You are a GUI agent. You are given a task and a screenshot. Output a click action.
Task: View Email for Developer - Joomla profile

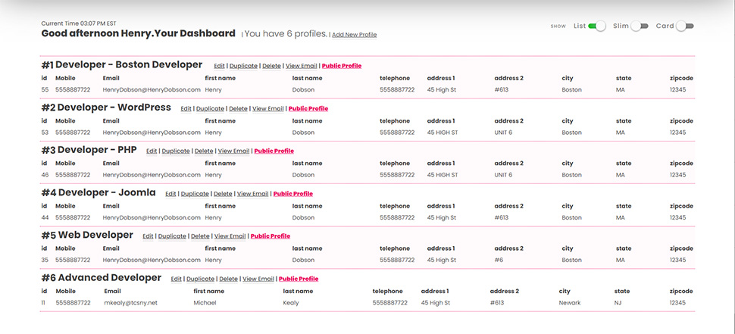pos(252,194)
